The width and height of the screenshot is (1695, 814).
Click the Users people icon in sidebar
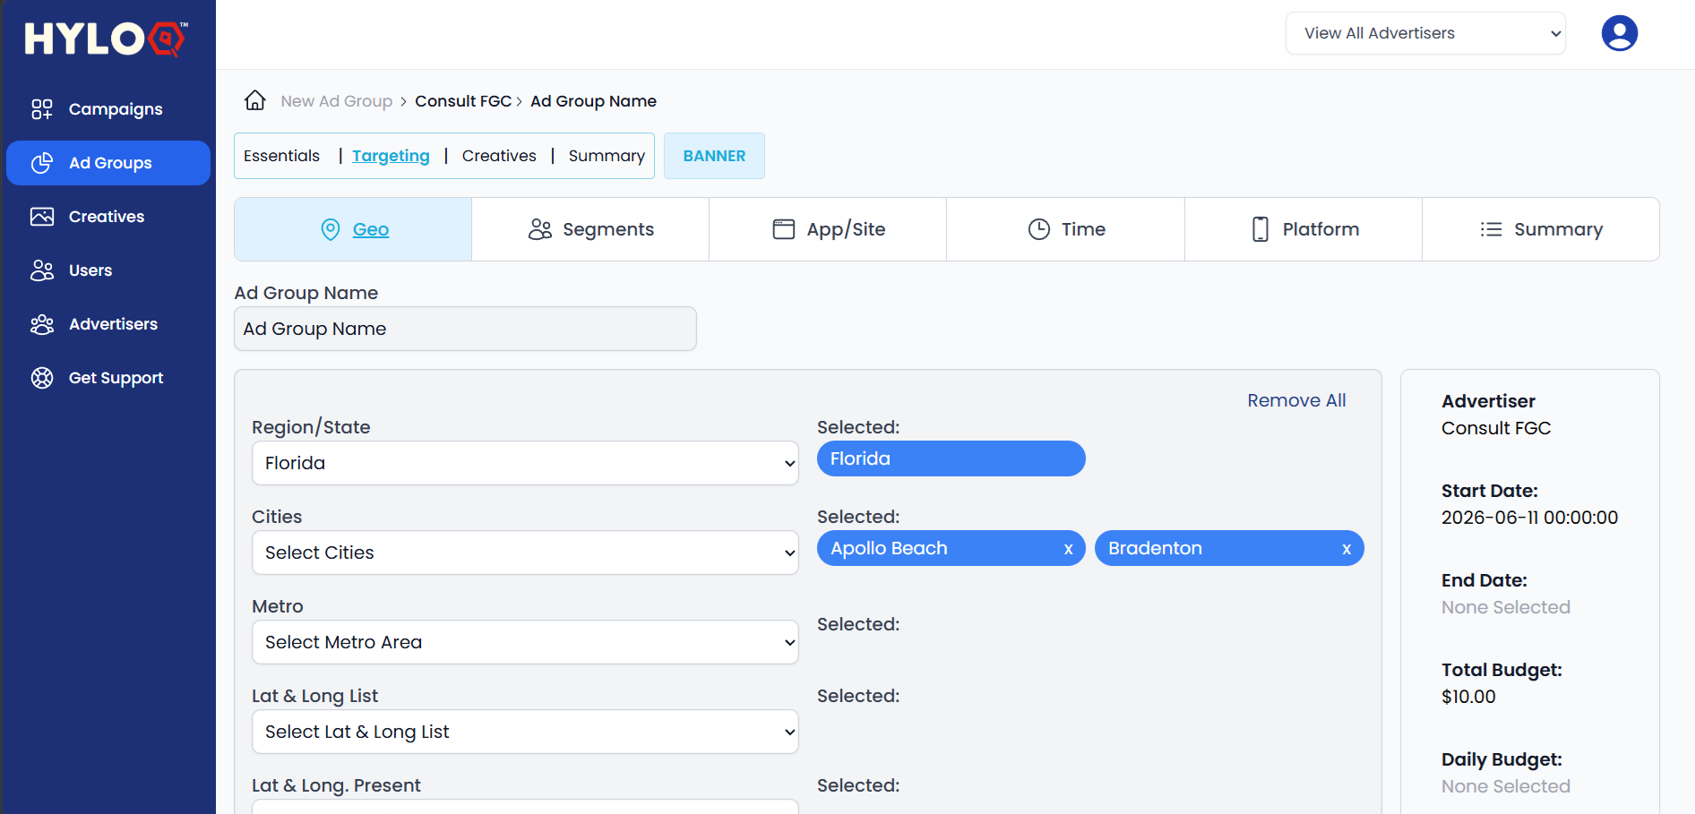[x=42, y=270]
